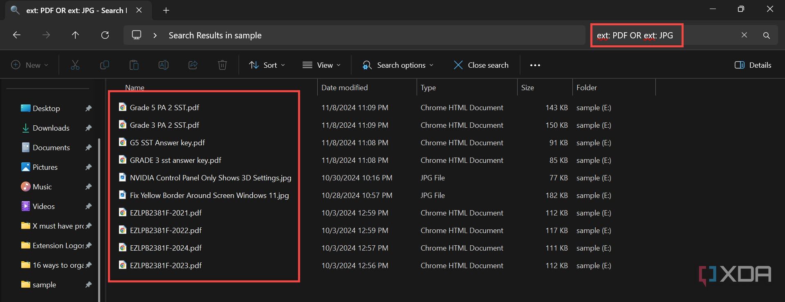
Task: Sort by the Name column header
Action: (135, 87)
